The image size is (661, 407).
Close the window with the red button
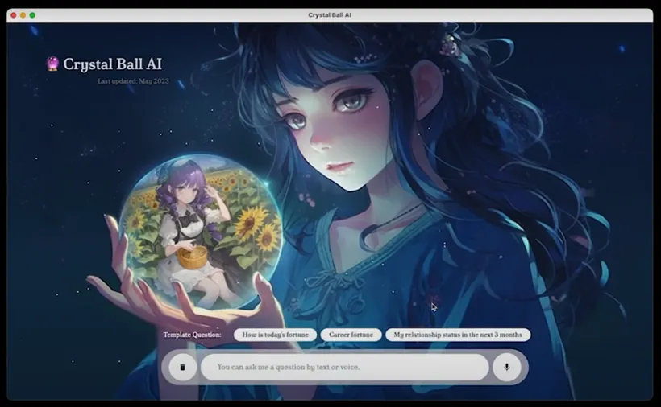(14, 15)
